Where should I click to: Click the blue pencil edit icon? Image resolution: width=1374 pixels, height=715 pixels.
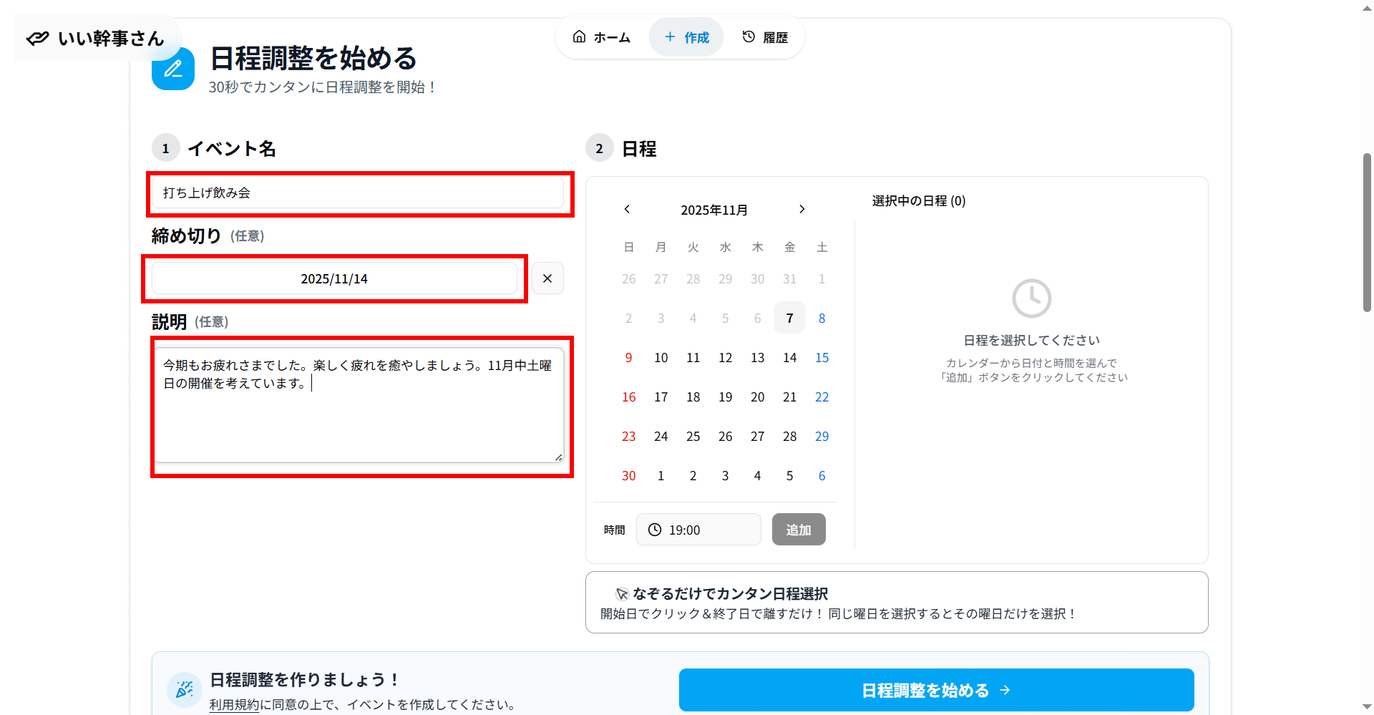[173, 69]
